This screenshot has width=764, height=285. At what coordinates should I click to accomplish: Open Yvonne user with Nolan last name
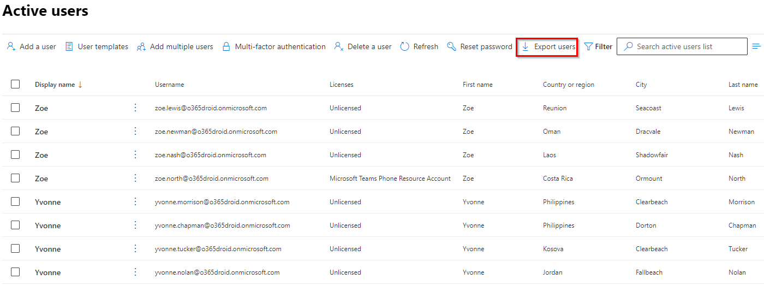pyautogui.click(x=48, y=272)
